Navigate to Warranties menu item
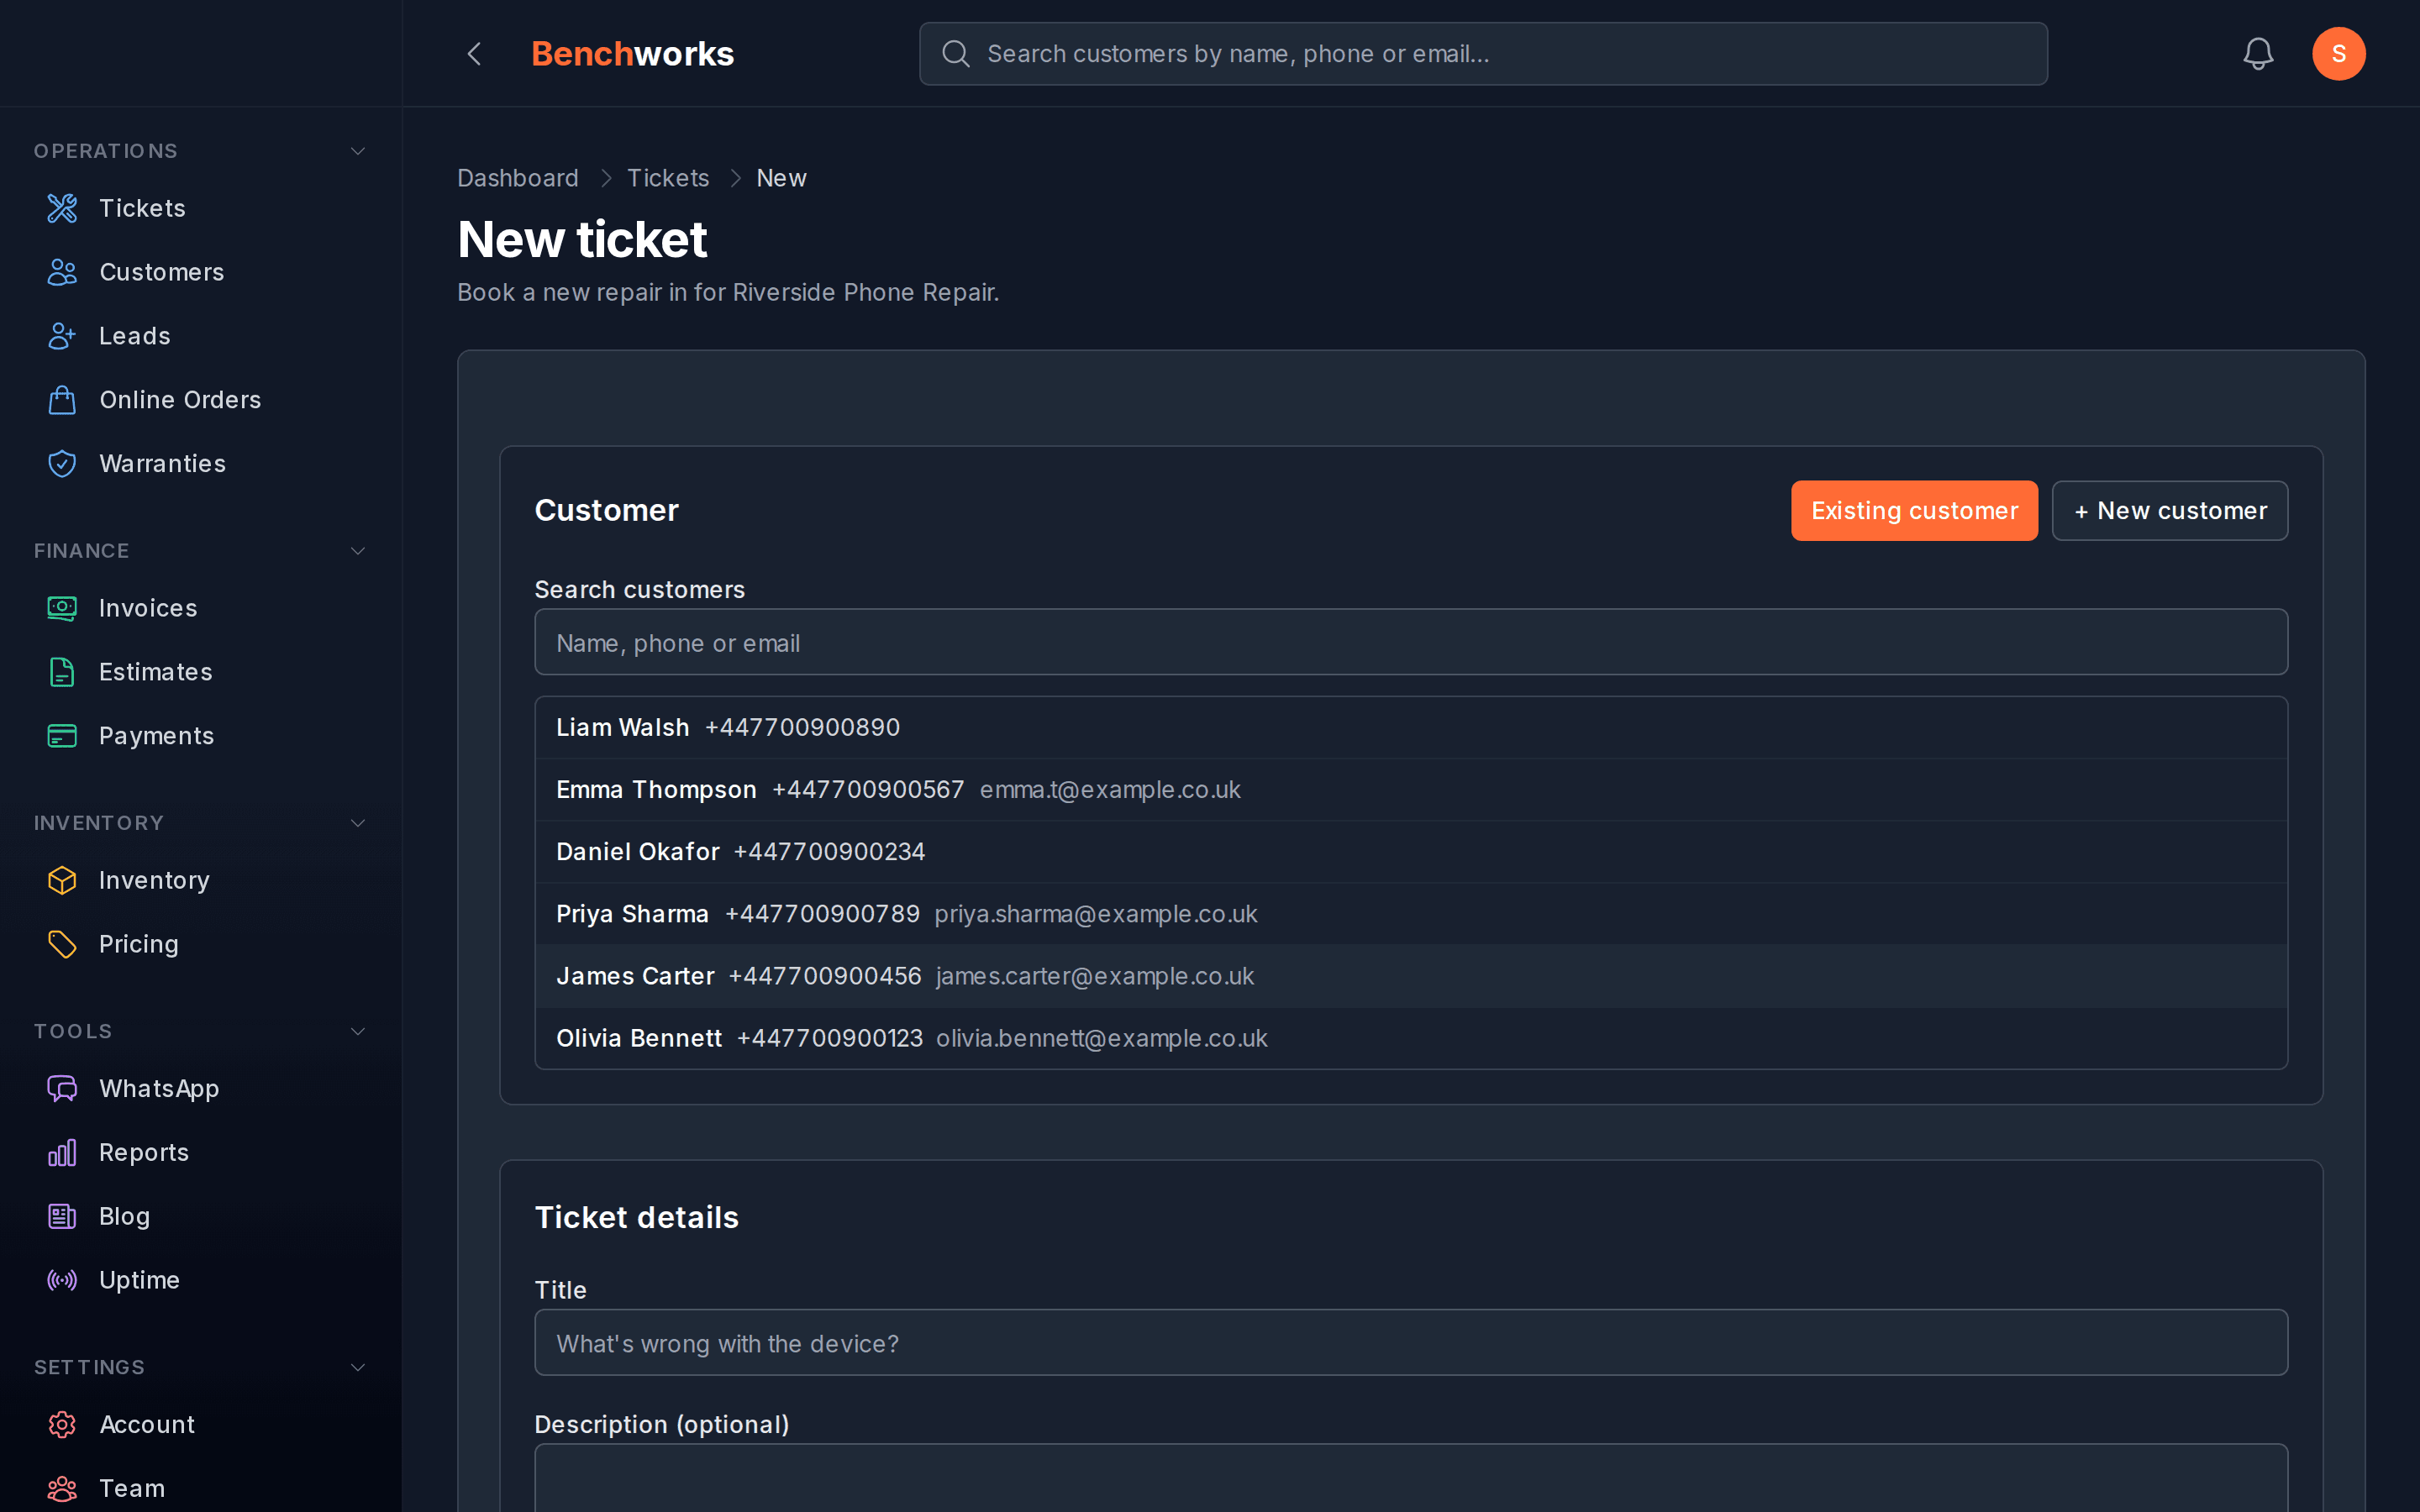The image size is (2420, 1512). [x=201, y=464]
